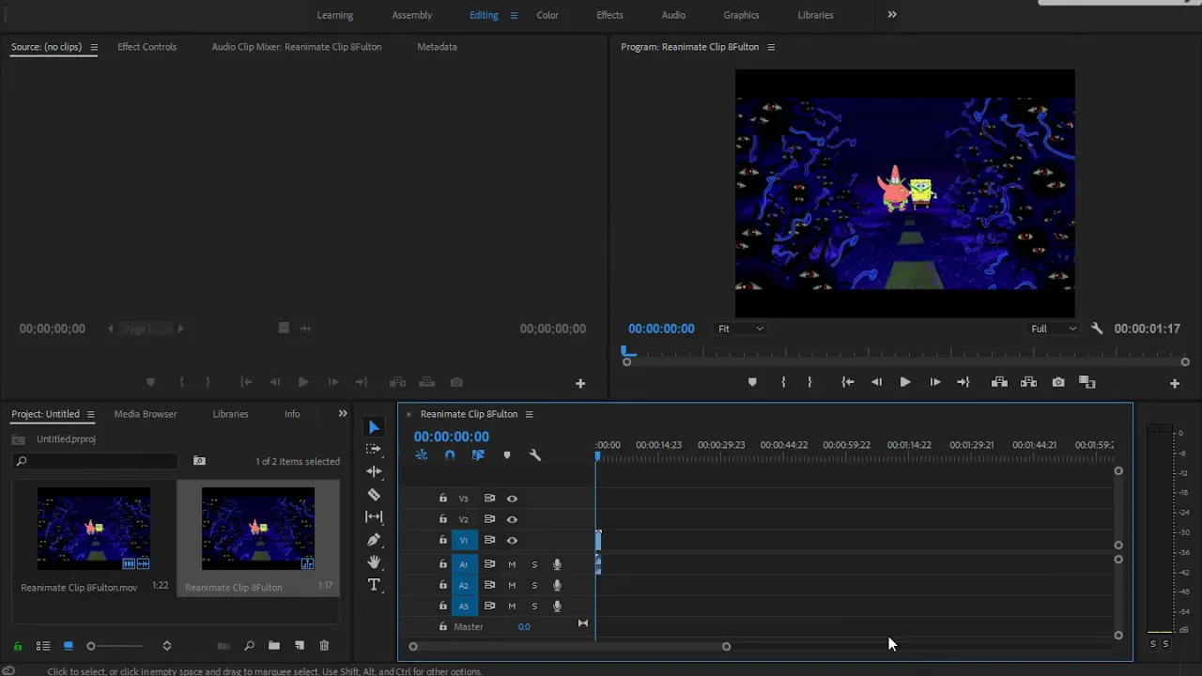Show more workspaces with double chevron
1202x676 pixels.
(892, 15)
